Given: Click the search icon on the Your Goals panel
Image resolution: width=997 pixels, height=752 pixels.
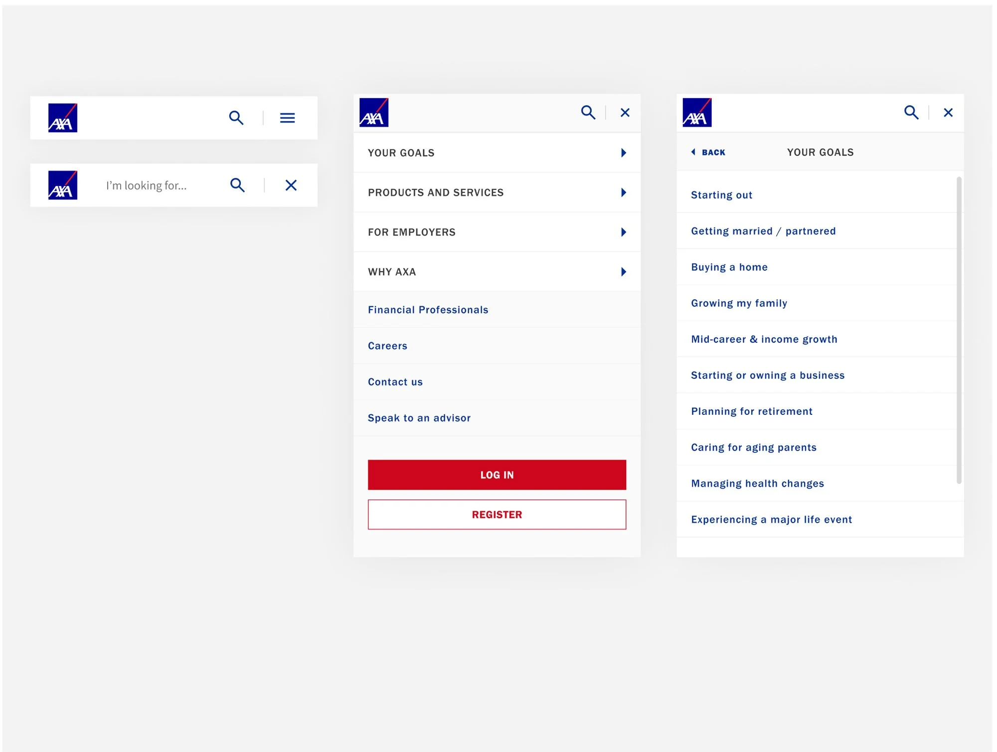Looking at the screenshot, I should 912,112.
